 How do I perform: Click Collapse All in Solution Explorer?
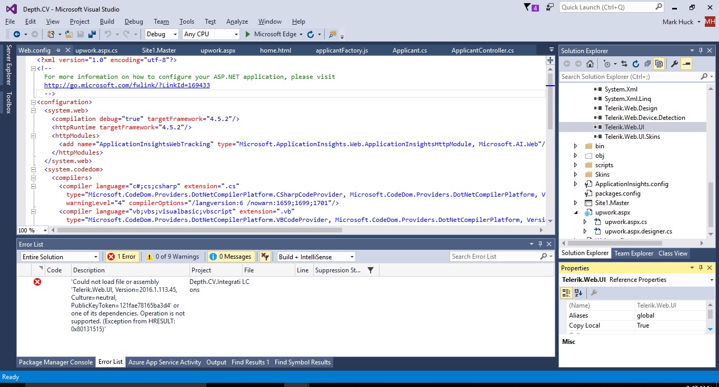click(x=647, y=64)
